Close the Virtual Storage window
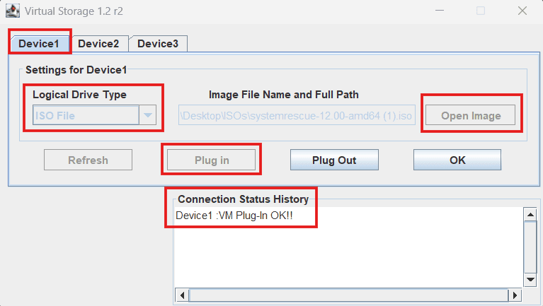This screenshot has height=306, width=543. (x=522, y=11)
